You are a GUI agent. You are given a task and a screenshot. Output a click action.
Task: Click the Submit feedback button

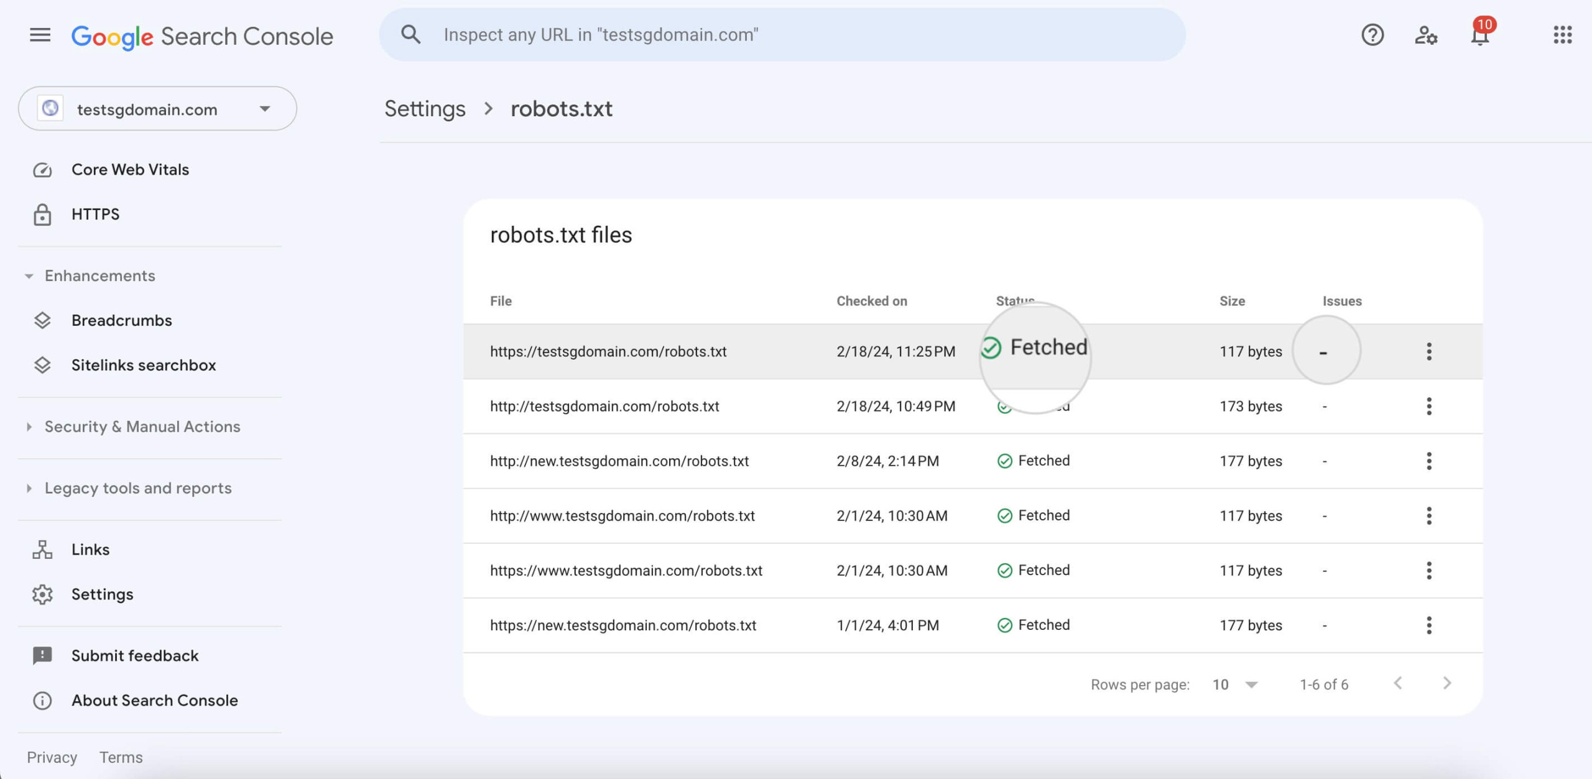135,655
